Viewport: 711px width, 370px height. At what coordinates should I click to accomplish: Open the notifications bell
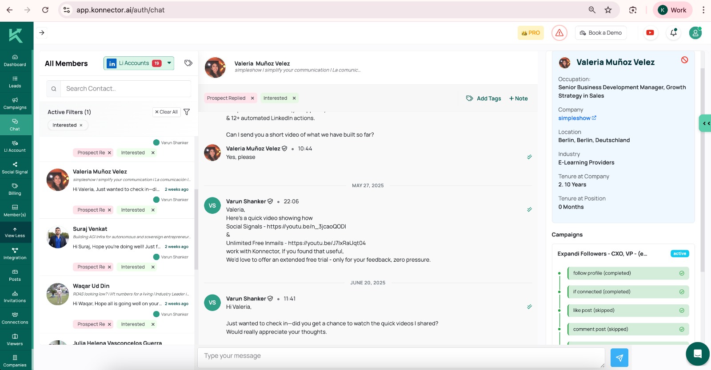click(x=674, y=33)
